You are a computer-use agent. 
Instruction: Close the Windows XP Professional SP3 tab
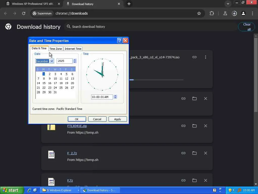[59, 4]
